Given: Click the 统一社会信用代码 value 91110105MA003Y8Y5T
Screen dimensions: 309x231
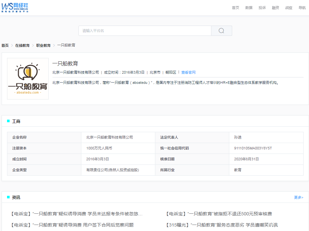Looking at the screenshot, I should tap(253, 148).
